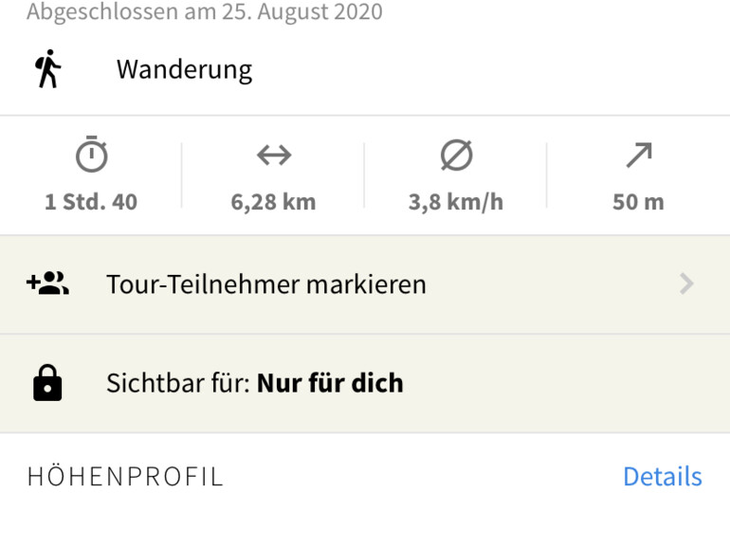Click the elevation gain arrow icon
730x548 pixels.
[x=638, y=155]
